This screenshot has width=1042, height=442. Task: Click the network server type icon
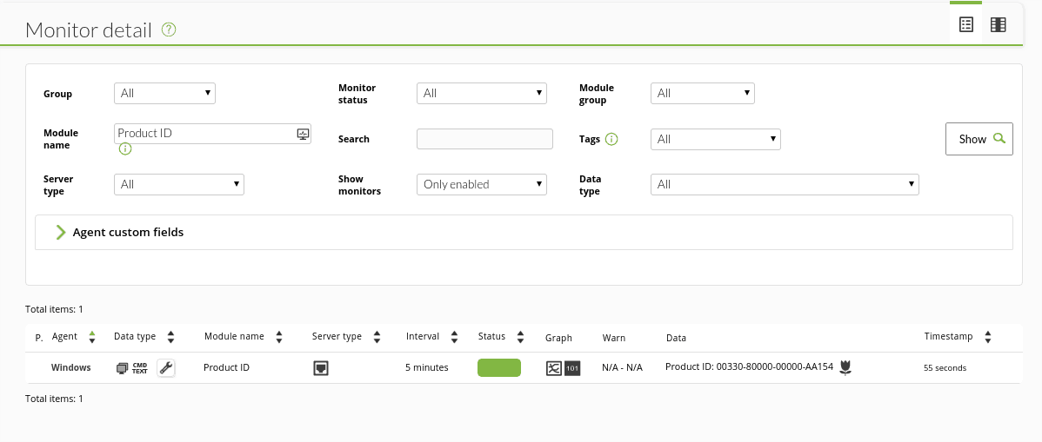click(x=321, y=367)
